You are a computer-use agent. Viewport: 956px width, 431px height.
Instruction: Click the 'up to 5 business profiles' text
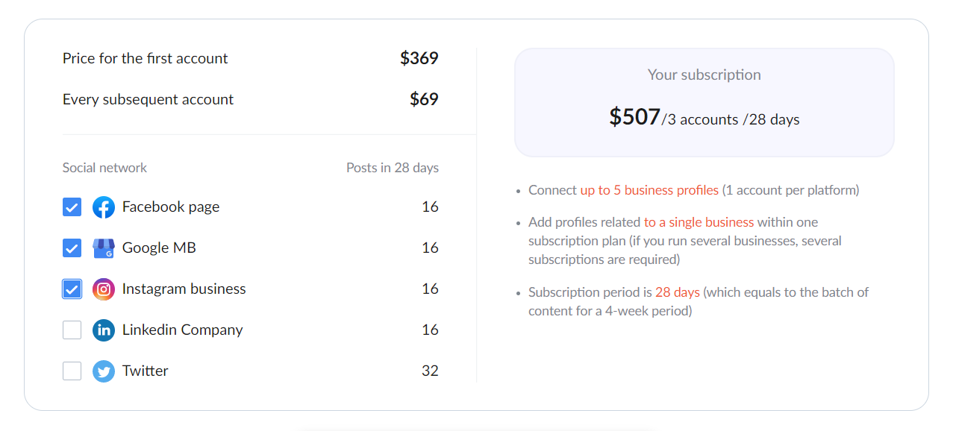click(x=649, y=190)
